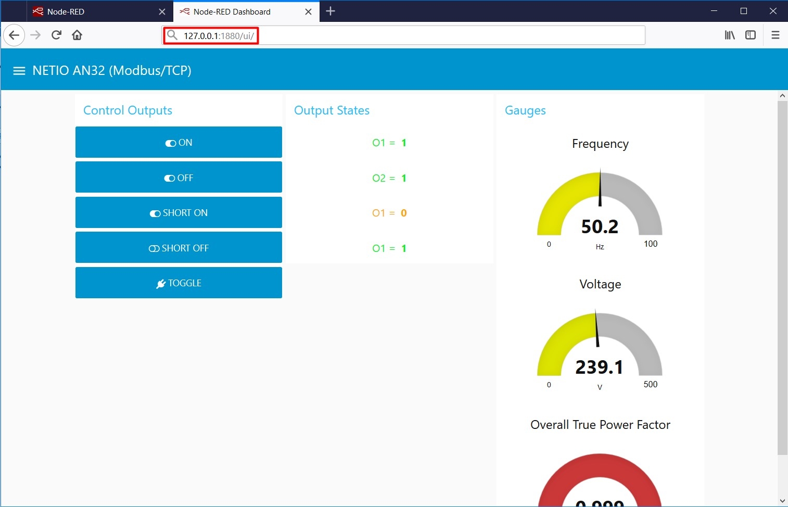Click the 'Control Outputs' heading

128,110
